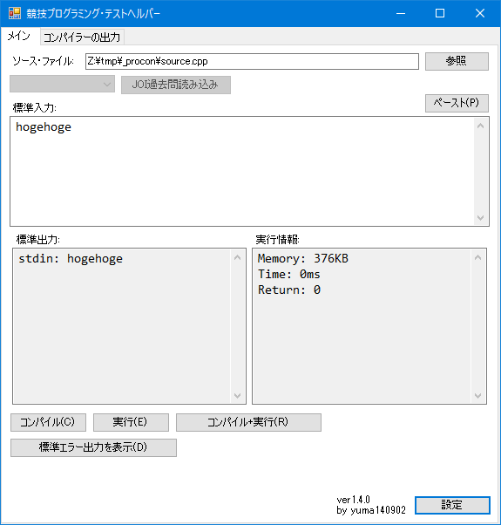This screenshot has height=525, width=501.
Task: Click the app icon in title bar
Action: click(15, 13)
